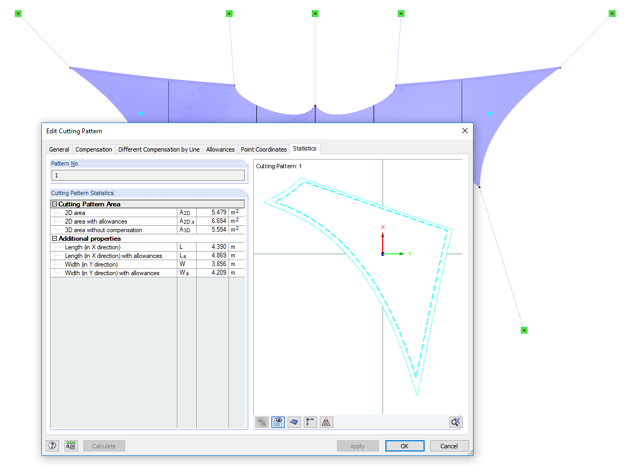631x473 pixels.
Task: Select the General tab
Action: tap(59, 149)
